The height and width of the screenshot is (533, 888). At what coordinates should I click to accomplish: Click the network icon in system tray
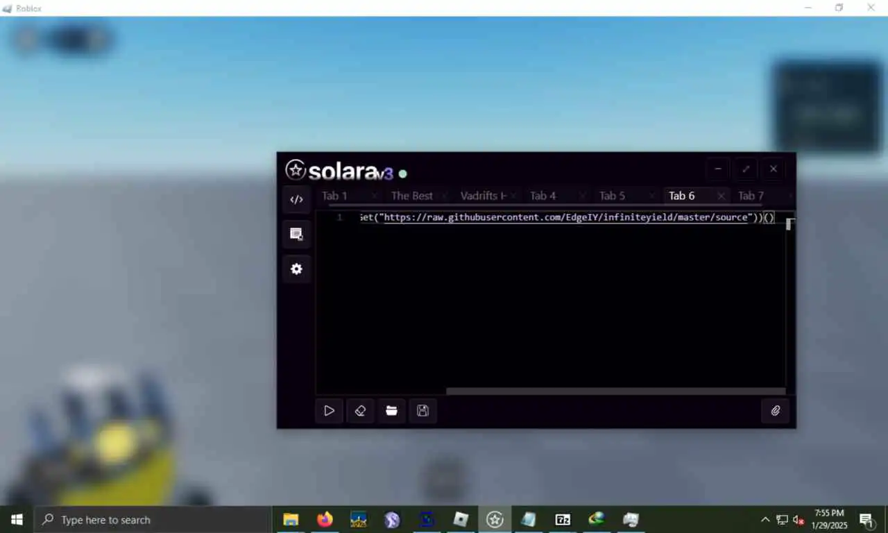coord(782,519)
